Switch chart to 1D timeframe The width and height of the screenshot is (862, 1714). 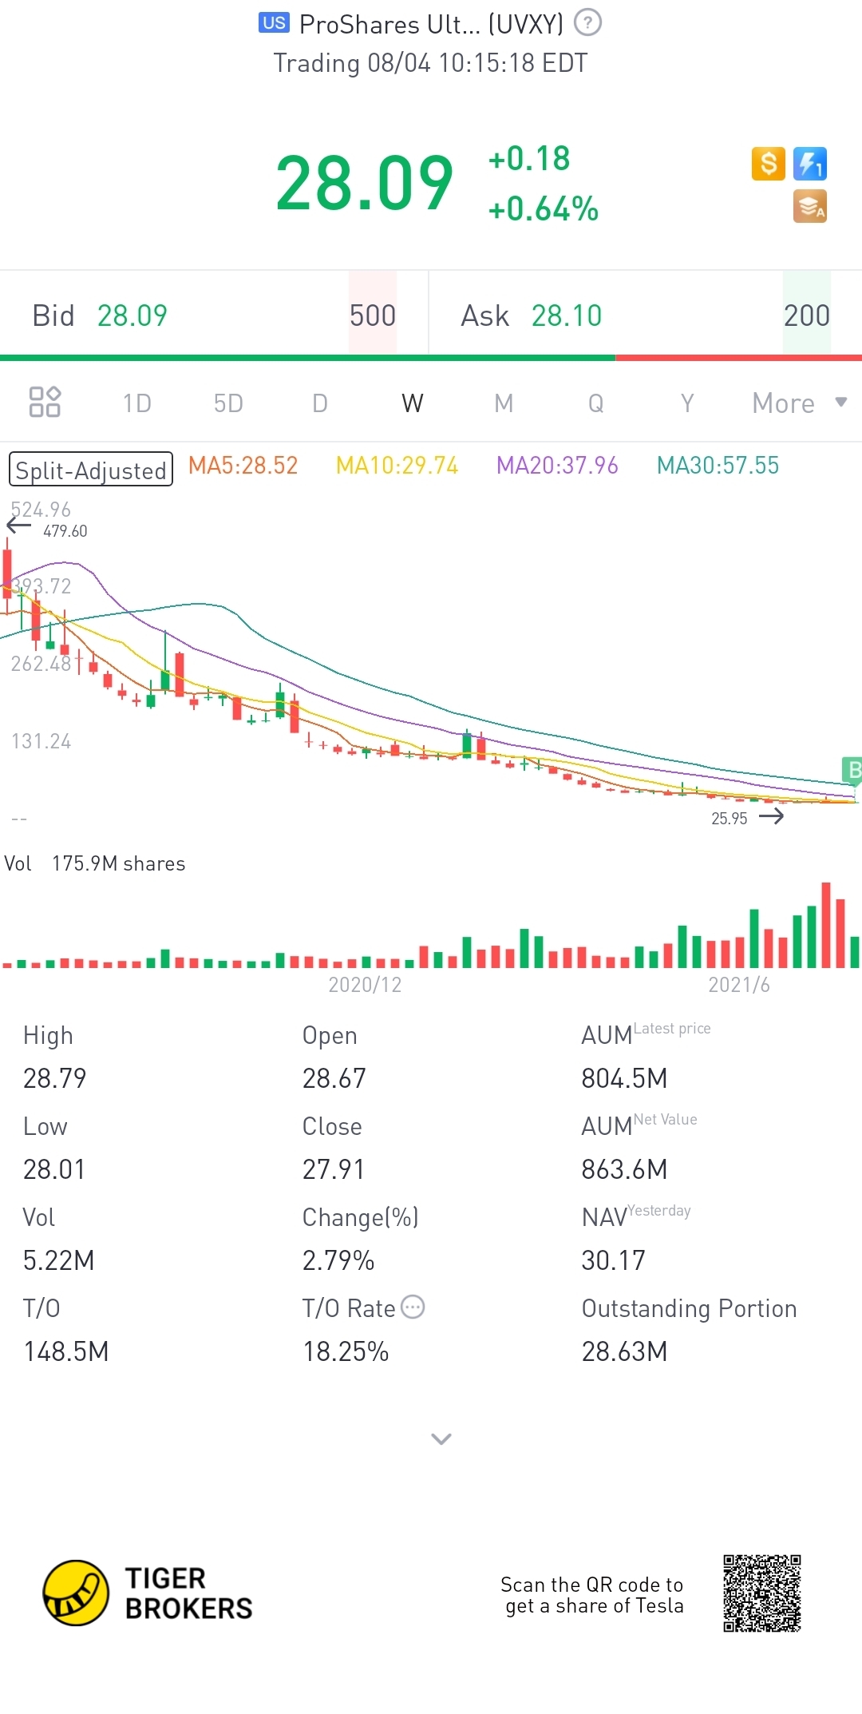click(136, 403)
